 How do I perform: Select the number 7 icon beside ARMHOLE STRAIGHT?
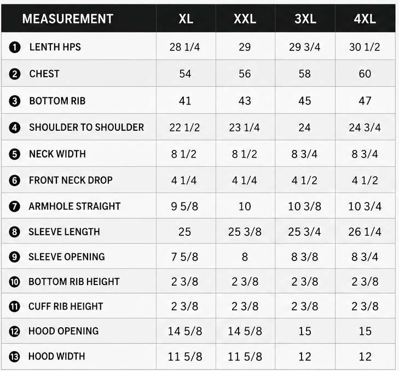15,206
